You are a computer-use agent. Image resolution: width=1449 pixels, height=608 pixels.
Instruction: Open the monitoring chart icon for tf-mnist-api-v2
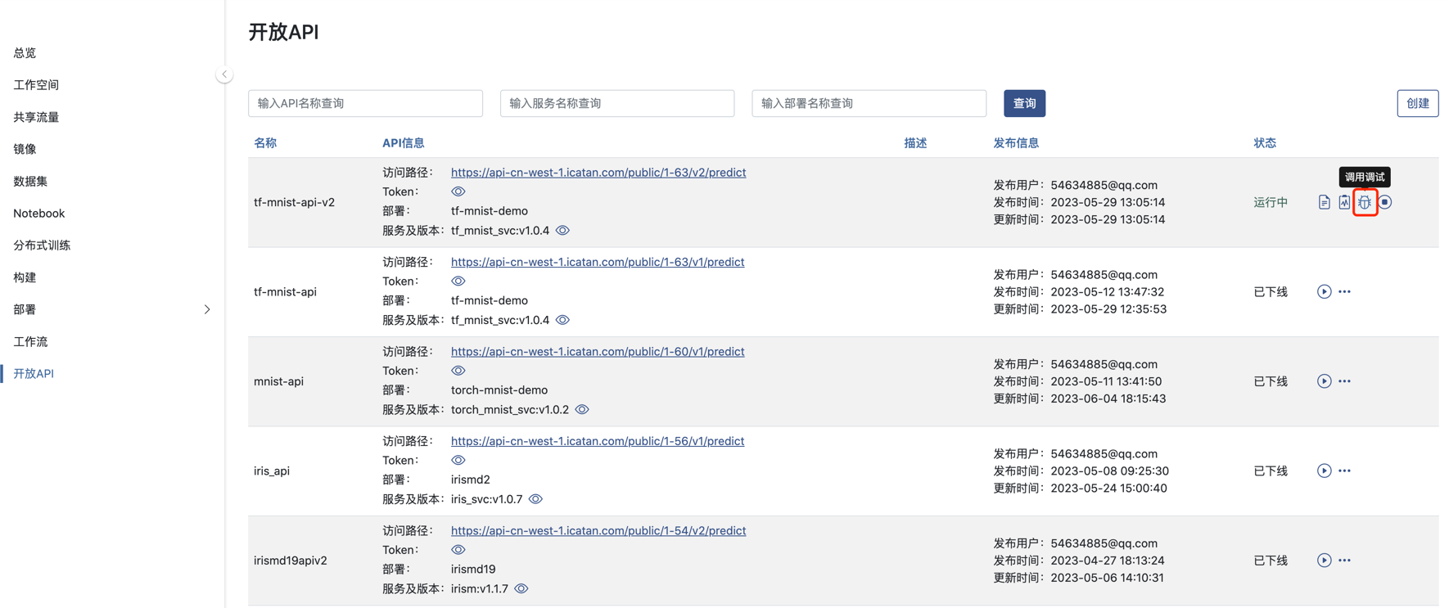click(x=1344, y=202)
